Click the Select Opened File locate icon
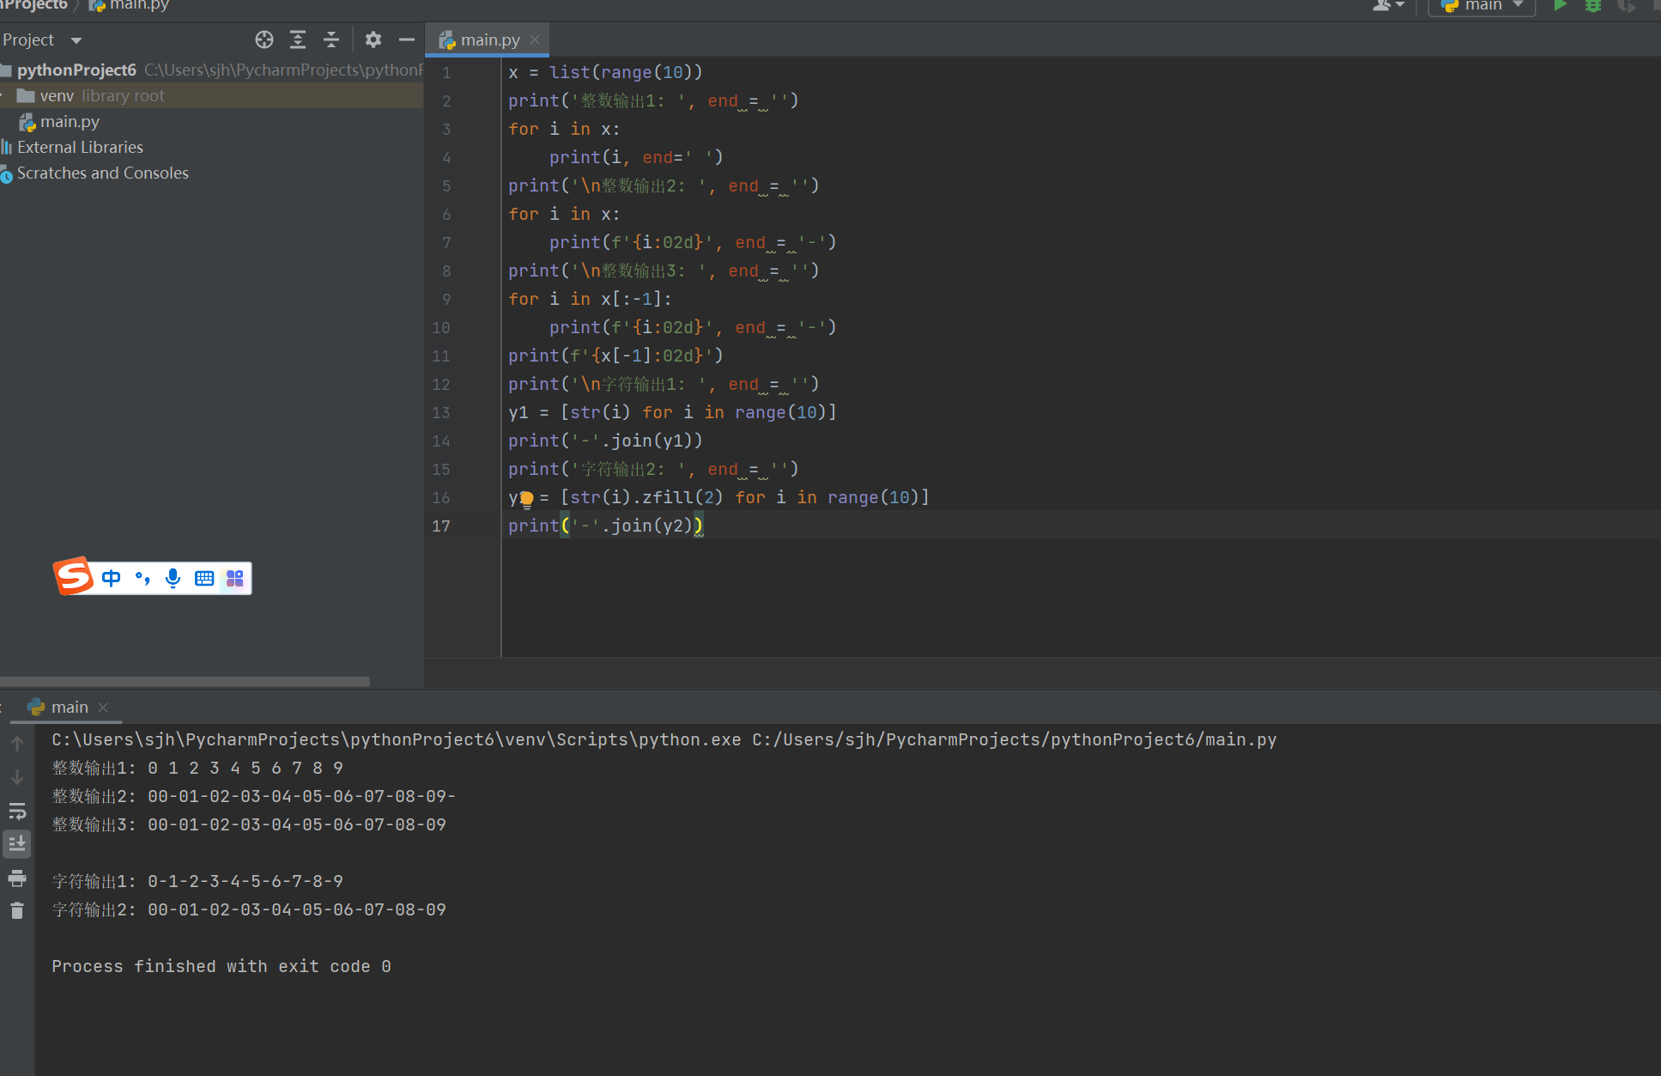 point(264,40)
